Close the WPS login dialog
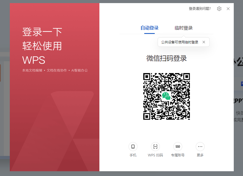Image resolution: width=243 pixels, height=176 pixels. [228, 9]
